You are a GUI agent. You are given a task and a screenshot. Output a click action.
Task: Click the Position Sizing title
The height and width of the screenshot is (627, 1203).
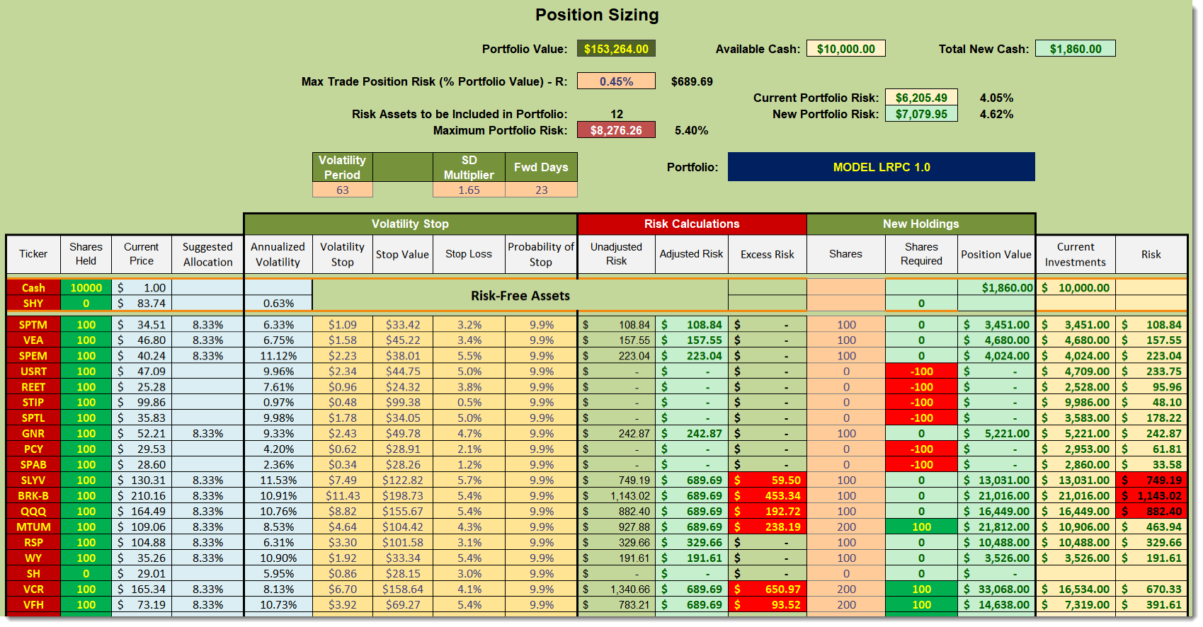click(x=597, y=15)
